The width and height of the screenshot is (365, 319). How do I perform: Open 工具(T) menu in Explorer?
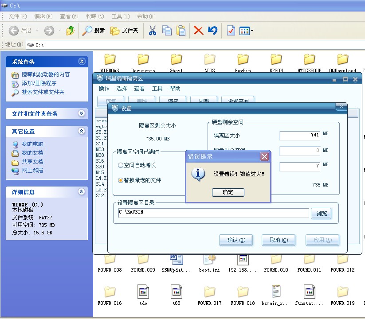(x=120, y=16)
